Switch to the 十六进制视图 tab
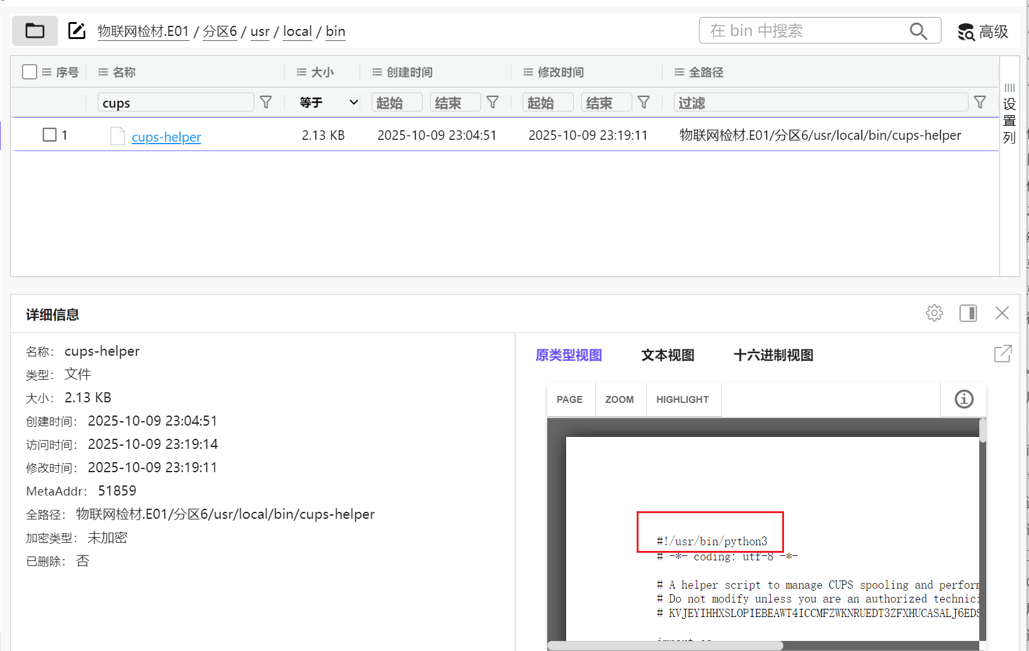This screenshot has height=651, width=1029. 773,355
